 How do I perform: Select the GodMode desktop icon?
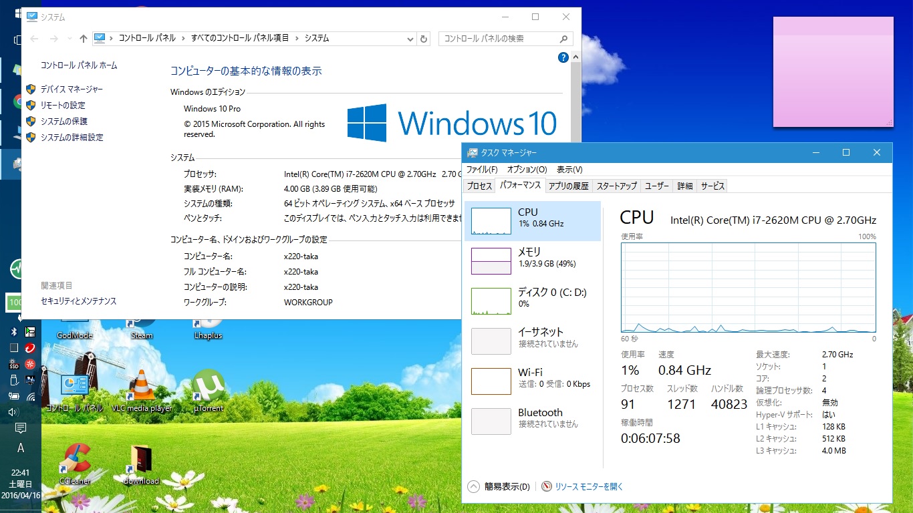[75, 329]
